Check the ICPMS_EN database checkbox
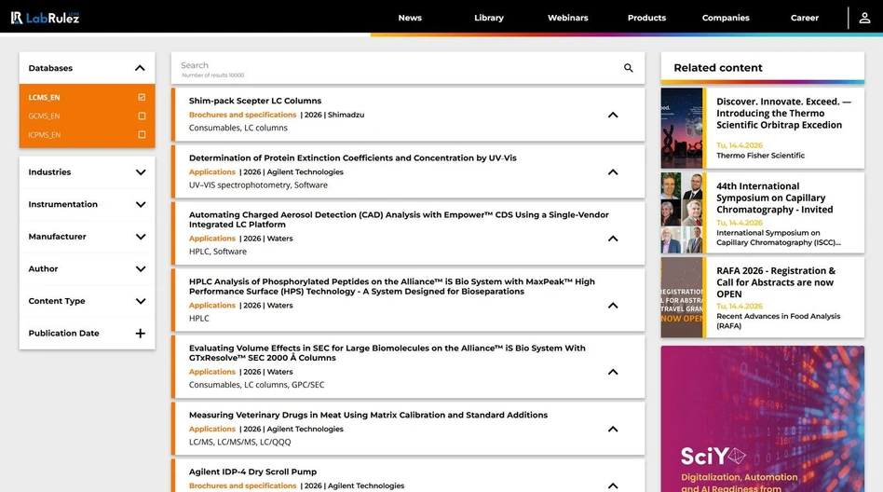Image resolution: width=883 pixels, height=492 pixels. coord(142,135)
